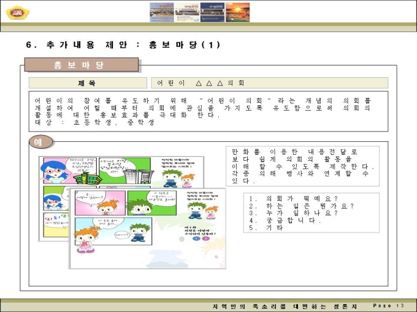Click the footer slogan '지역민의 목소리를 대변하는 정론지'
Screen dimensions: 417x312
point(285,306)
